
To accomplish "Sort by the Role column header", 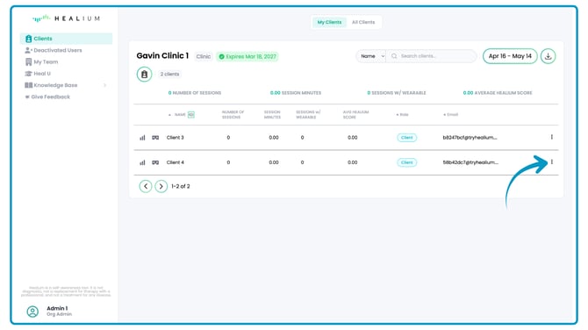I will click(x=402, y=115).
